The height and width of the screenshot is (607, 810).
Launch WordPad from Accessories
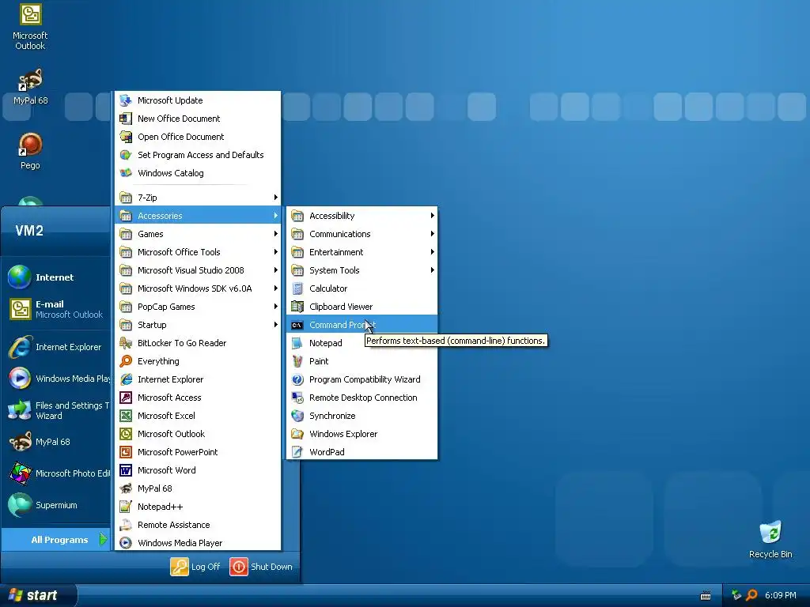pyautogui.click(x=361, y=451)
